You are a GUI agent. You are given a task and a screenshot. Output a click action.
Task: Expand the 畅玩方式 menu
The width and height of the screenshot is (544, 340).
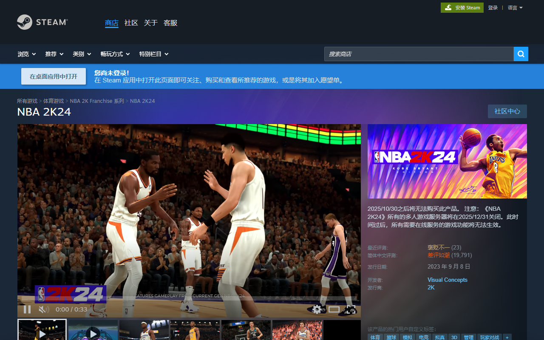tap(115, 54)
